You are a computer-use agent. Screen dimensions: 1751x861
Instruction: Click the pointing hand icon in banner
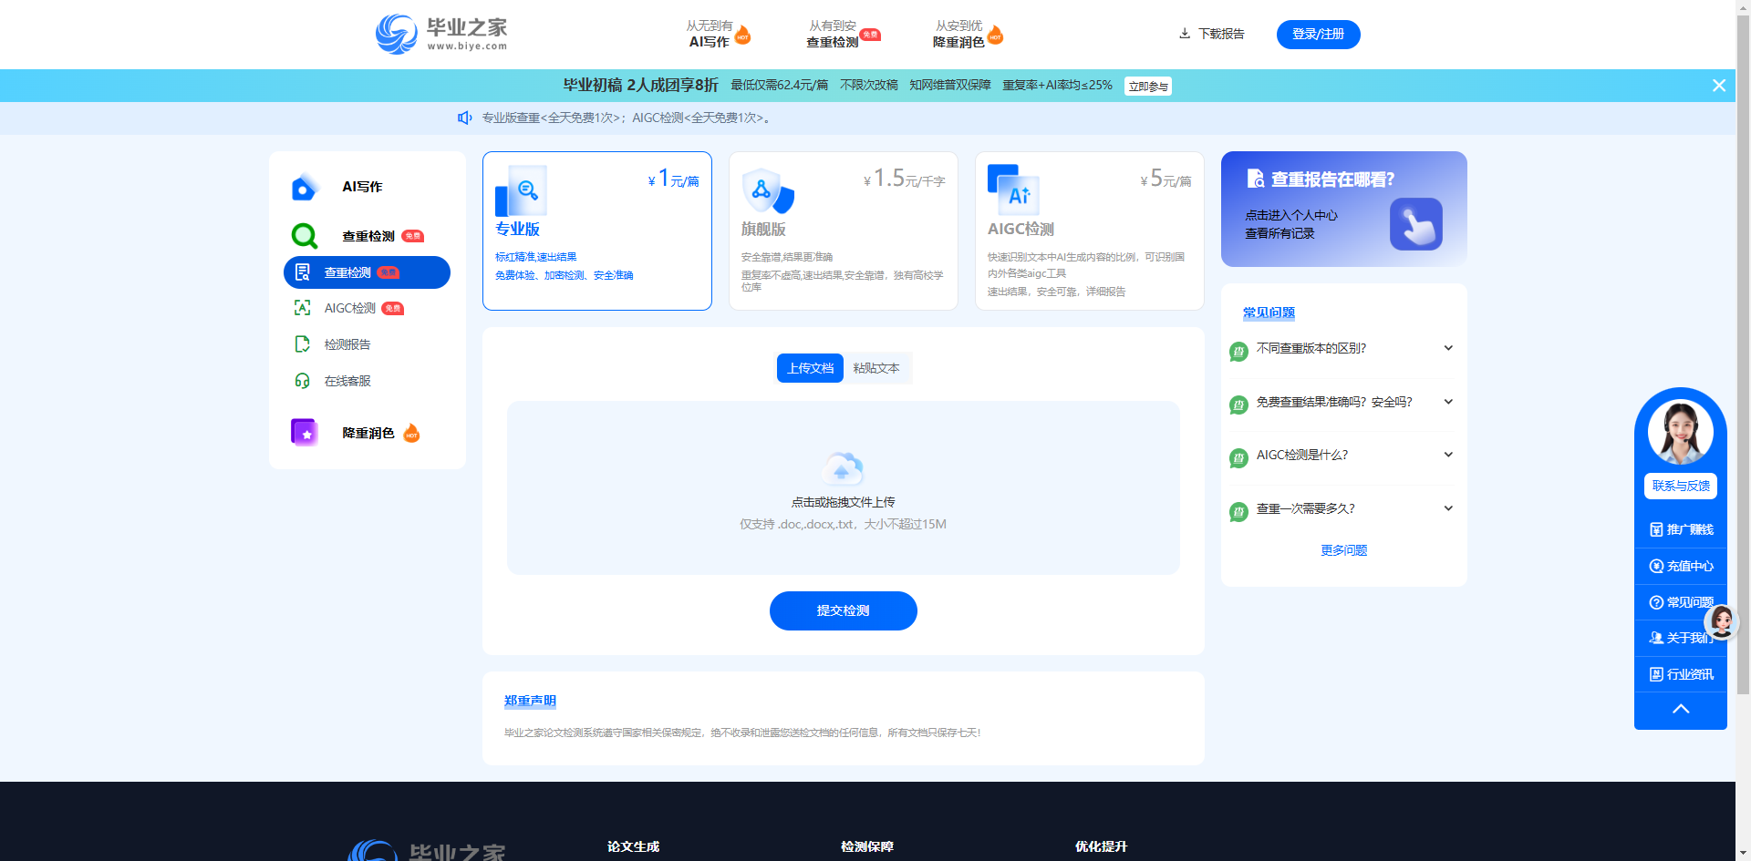(1416, 224)
